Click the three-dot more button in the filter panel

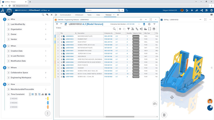coord(47,113)
